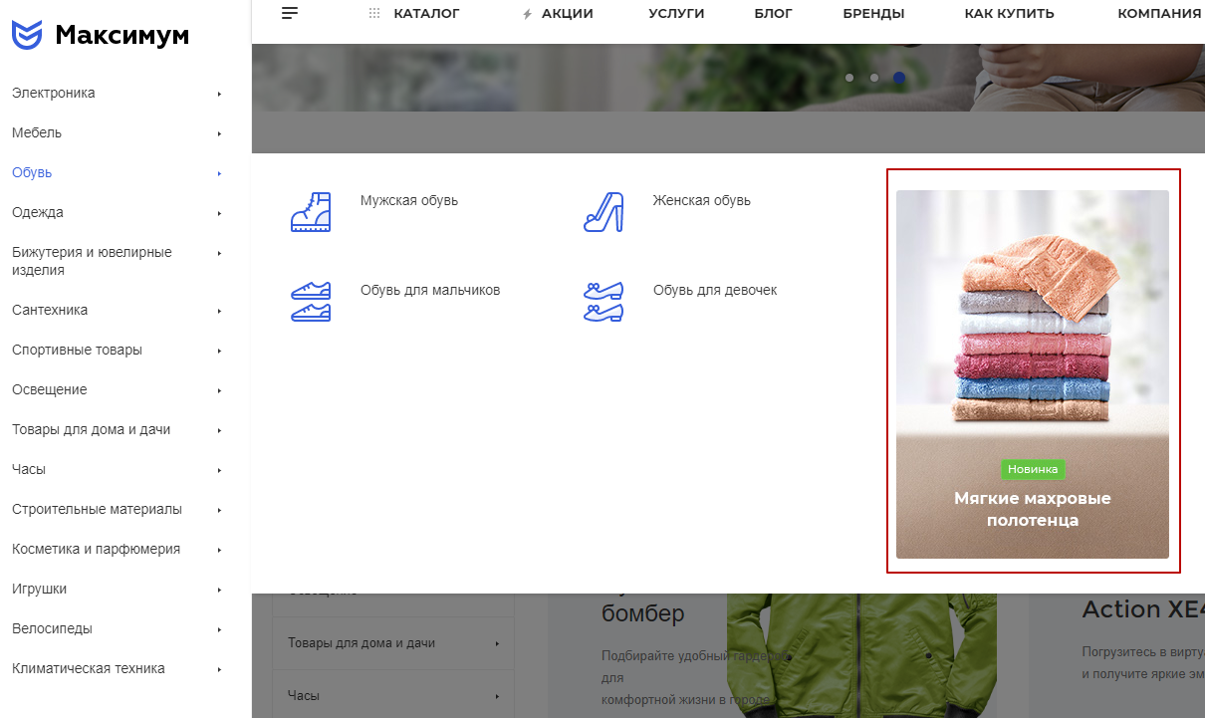The image size is (1205, 718).
Task: Expand the Одежда submenu arrow
Action: 219,213
